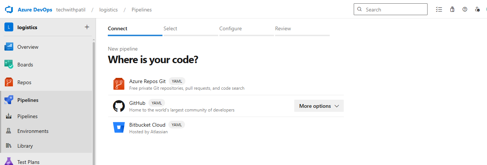Open the work items checklist icon
This screenshot has width=487, height=165.
439,10
